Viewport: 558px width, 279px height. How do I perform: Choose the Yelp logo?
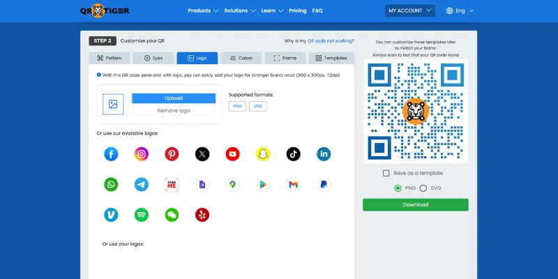point(202,215)
